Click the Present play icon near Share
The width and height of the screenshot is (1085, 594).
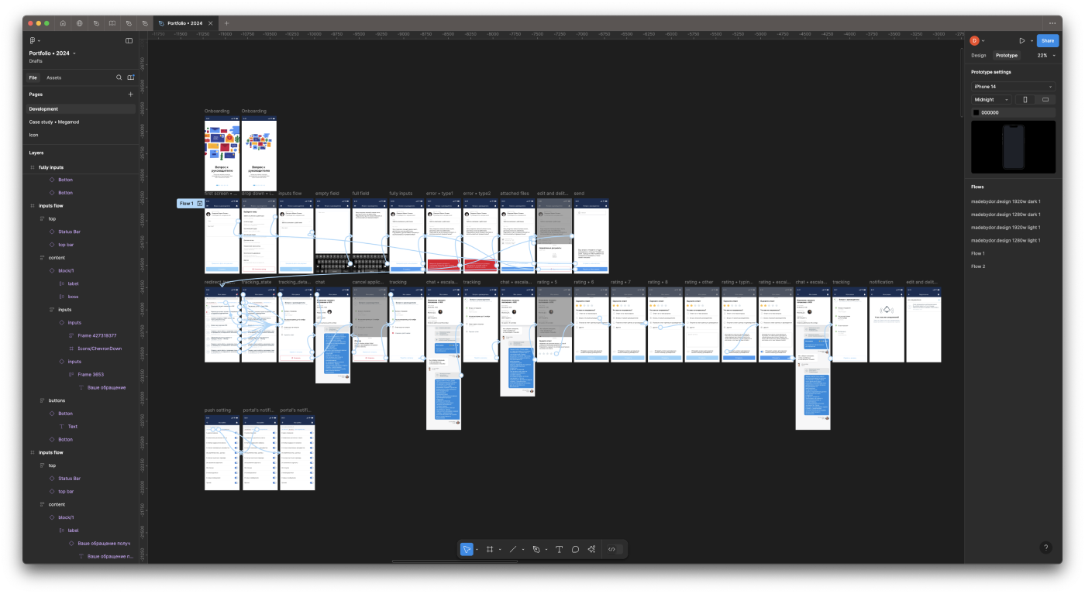click(x=1022, y=40)
